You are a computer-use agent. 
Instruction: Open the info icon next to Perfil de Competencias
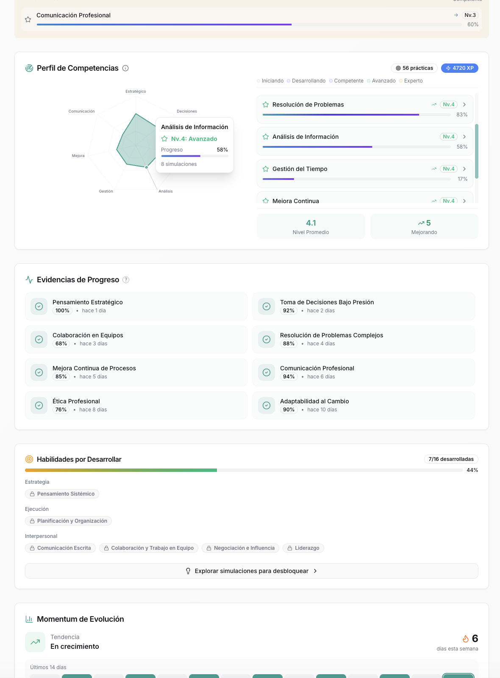125,68
